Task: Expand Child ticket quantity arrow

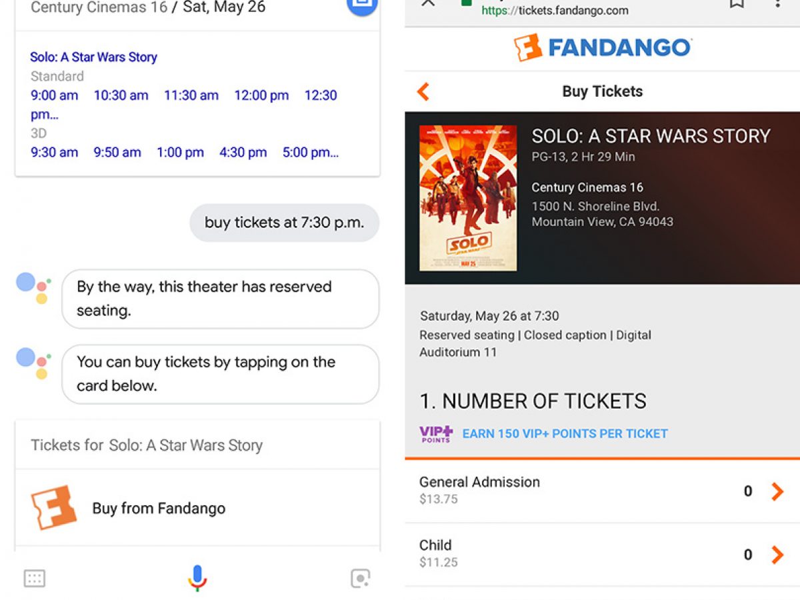Action: click(x=777, y=555)
